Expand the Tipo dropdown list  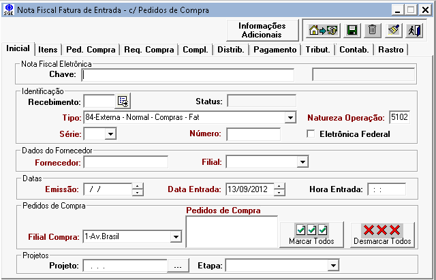coord(290,118)
